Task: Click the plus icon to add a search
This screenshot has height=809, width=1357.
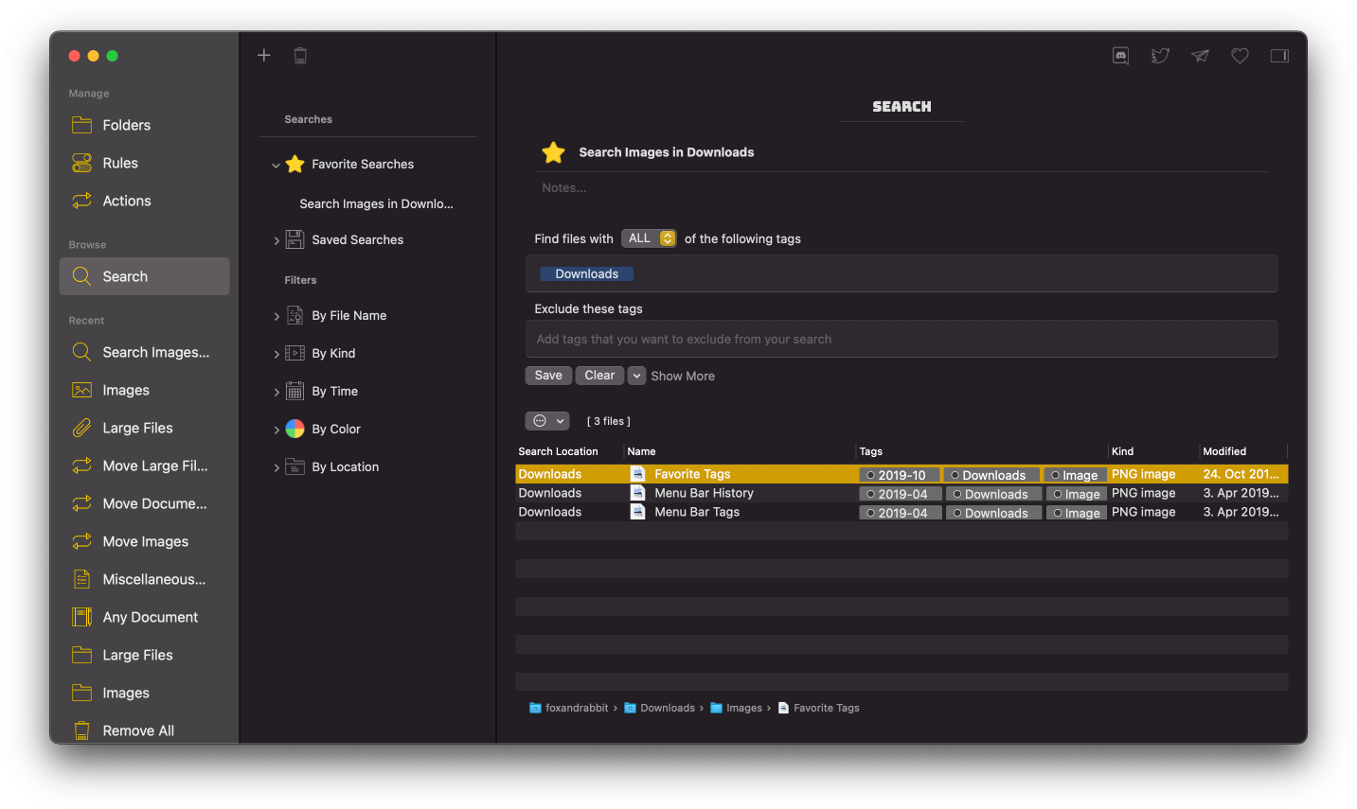Action: [x=263, y=55]
